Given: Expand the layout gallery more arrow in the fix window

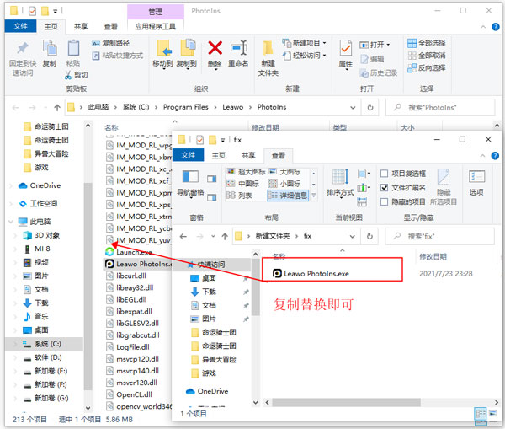Looking at the screenshot, I should pos(313,196).
